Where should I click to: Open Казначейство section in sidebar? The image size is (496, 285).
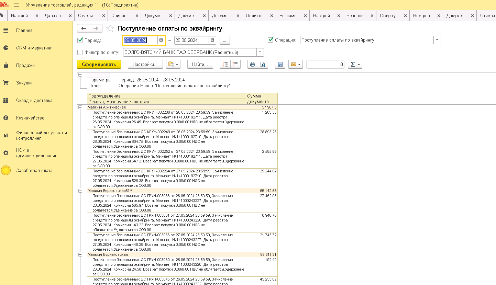click(30, 118)
